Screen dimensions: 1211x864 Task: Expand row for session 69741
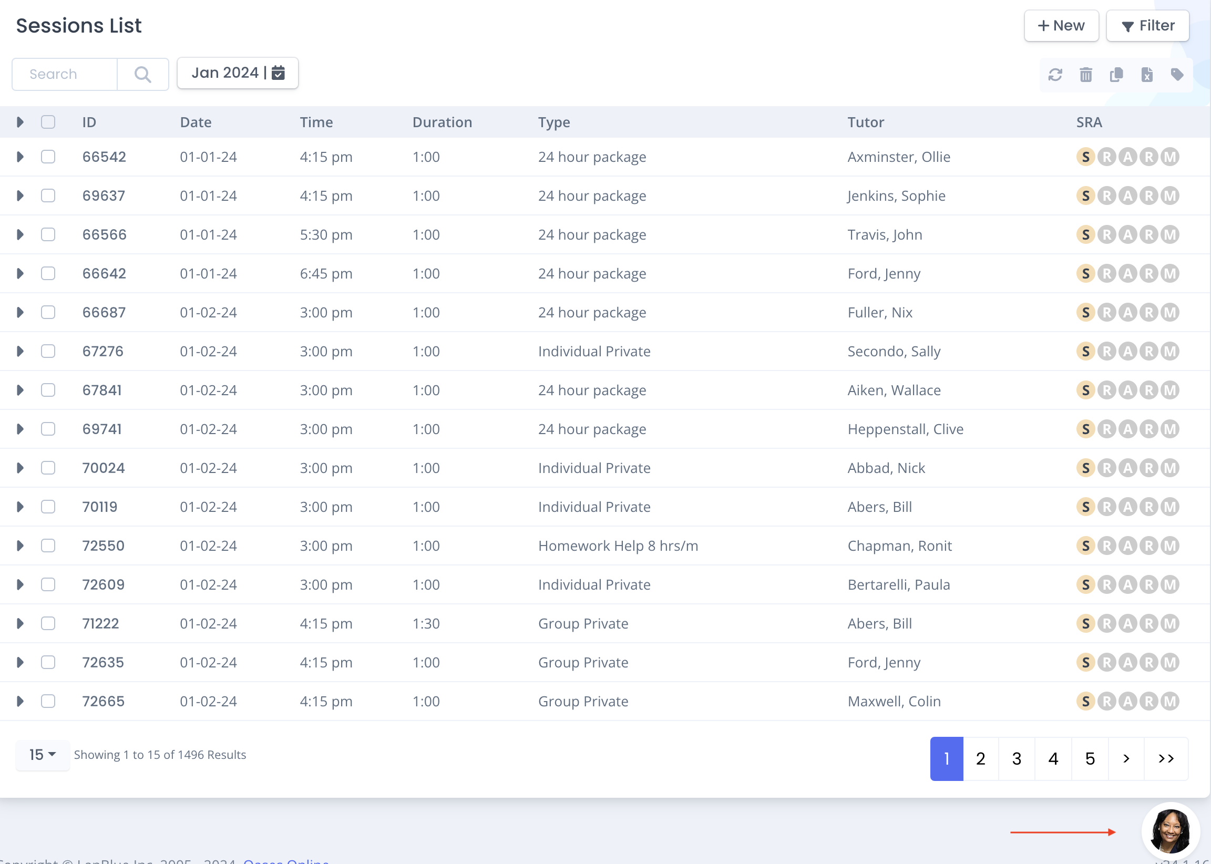click(19, 429)
